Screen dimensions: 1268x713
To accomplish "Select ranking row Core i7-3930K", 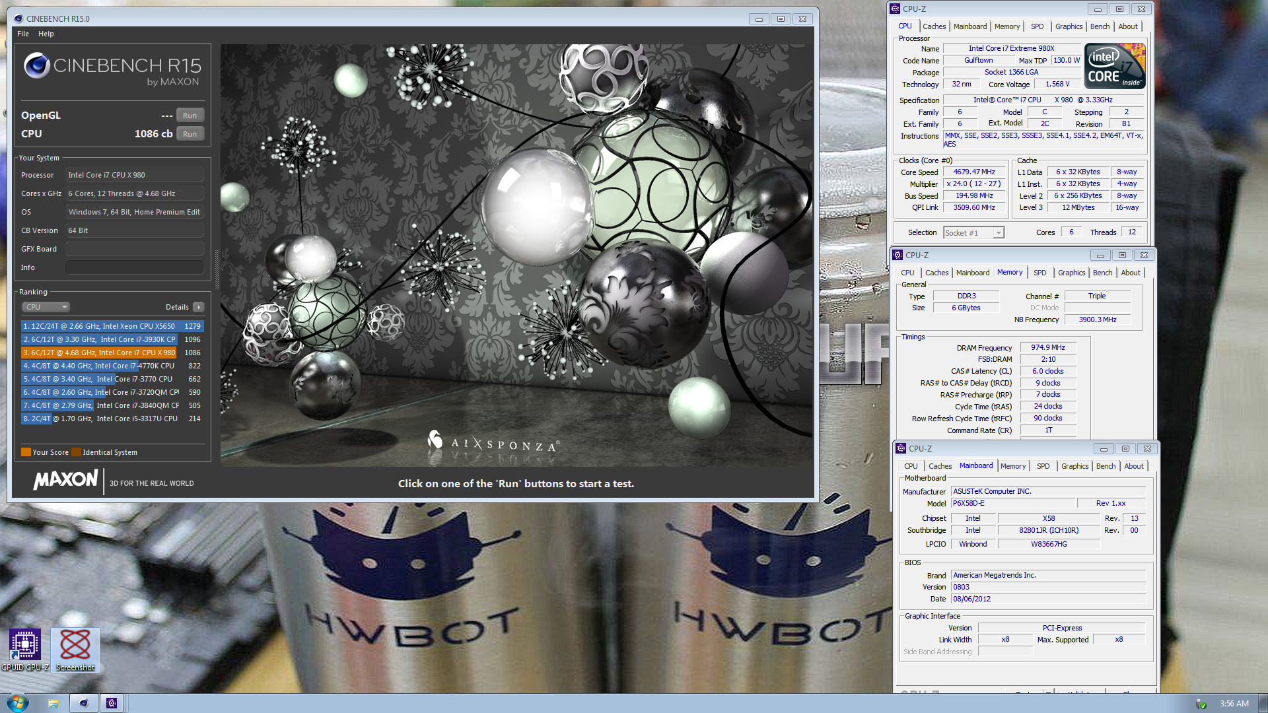I will pos(112,339).
